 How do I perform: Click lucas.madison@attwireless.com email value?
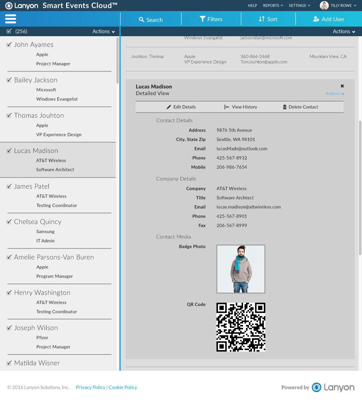248,207
